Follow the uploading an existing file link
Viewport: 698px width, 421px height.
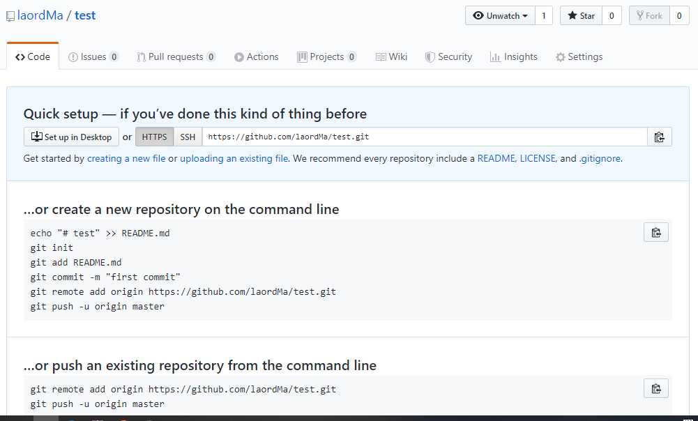(234, 158)
